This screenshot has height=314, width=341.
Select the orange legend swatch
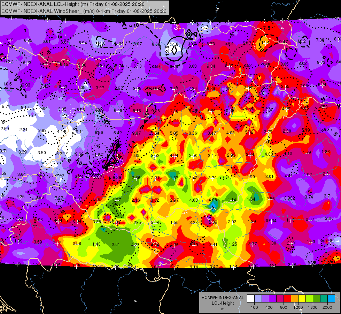[x=295, y=299]
